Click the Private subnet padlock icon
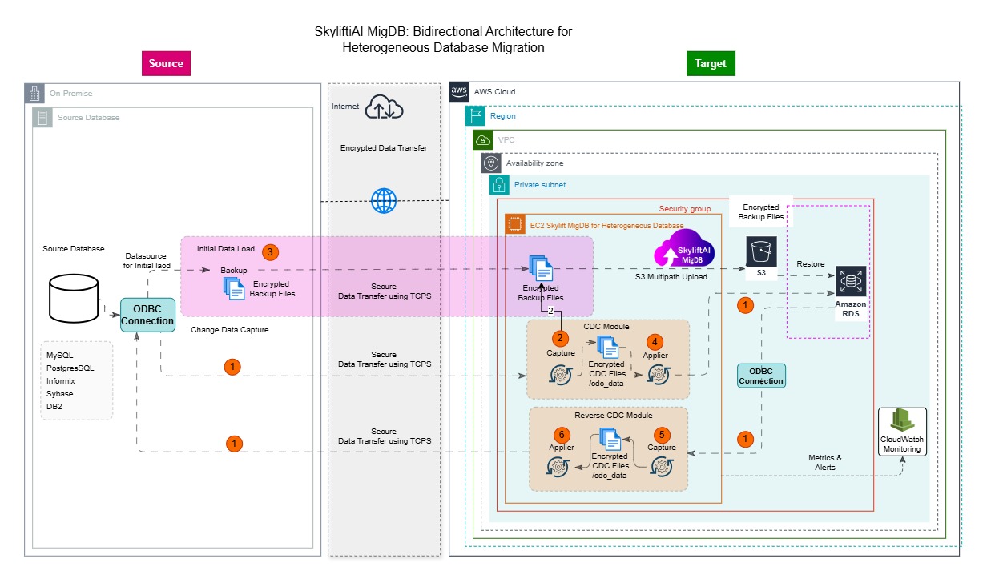Screen dimensions: 987x587 click(499, 185)
